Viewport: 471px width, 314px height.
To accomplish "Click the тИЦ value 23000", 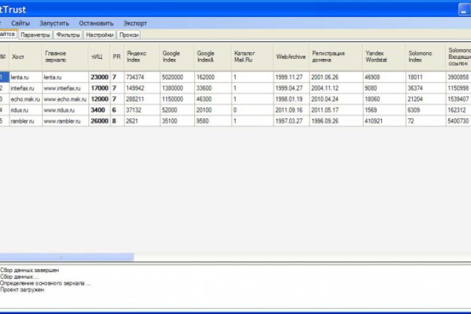I will [x=99, y=77].
